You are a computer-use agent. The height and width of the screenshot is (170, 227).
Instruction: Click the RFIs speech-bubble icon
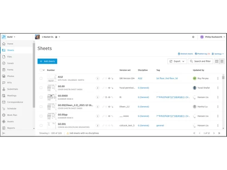(4, 83)
